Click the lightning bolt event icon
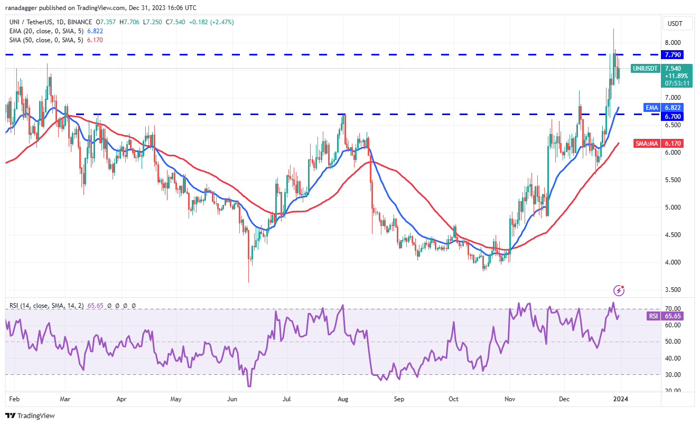The width and height of the screenshot is (700, 425). click(x=619, y=290)
